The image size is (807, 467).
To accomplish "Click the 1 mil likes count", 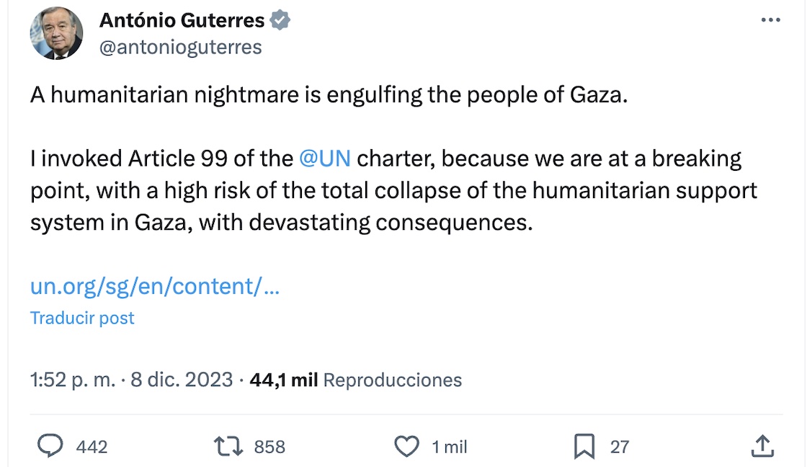I will click(450, 447).
